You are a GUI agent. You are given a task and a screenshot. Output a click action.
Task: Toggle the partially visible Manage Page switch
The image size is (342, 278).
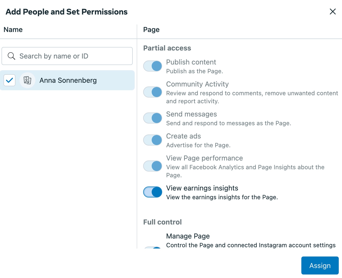click(153, 247)
